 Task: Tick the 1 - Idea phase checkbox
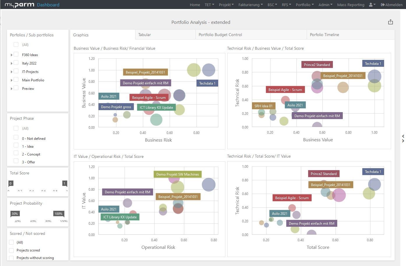(16, 145)
